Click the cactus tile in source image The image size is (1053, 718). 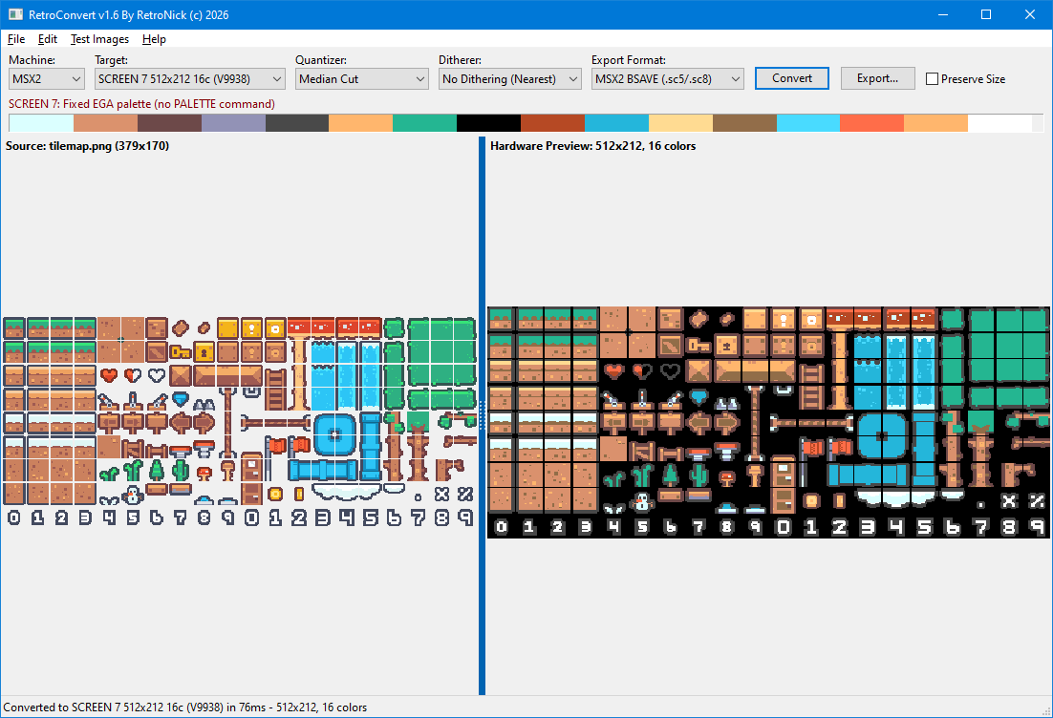[x=180, y=470]
